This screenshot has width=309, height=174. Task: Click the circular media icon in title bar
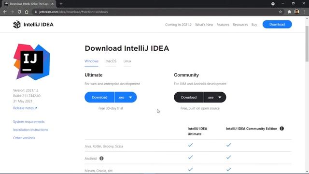(273, 4)
